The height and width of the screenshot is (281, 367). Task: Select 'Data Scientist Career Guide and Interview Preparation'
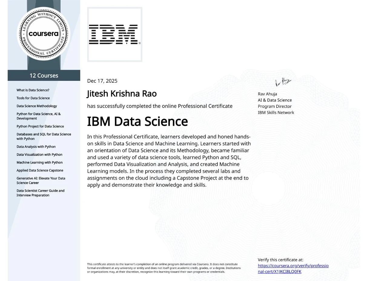click(41, 193)
